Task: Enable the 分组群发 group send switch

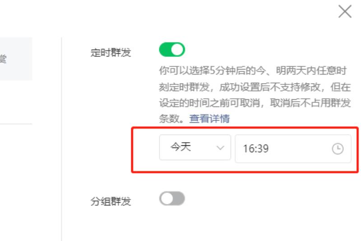Action: coord(172,199)
